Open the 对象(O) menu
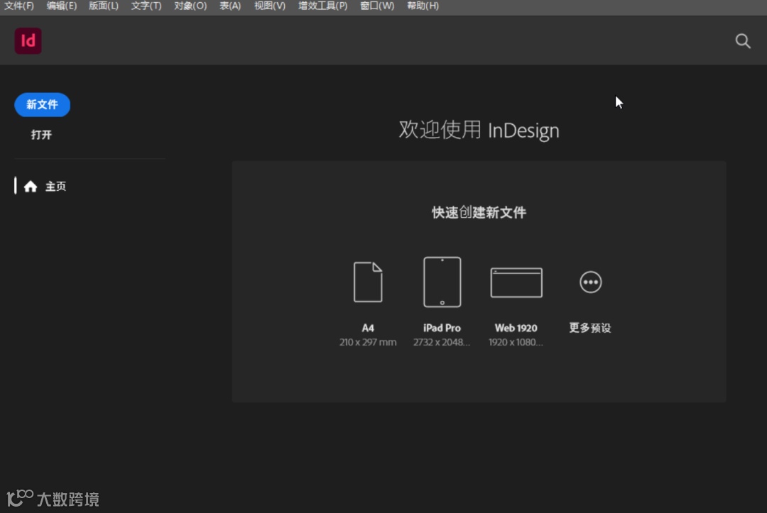This screenshot has width=767, height=513. click(190, 6)
